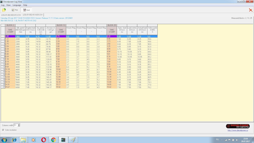Click the volume speaker tray icon
254x143 pixels.
[x=237, y=140]
